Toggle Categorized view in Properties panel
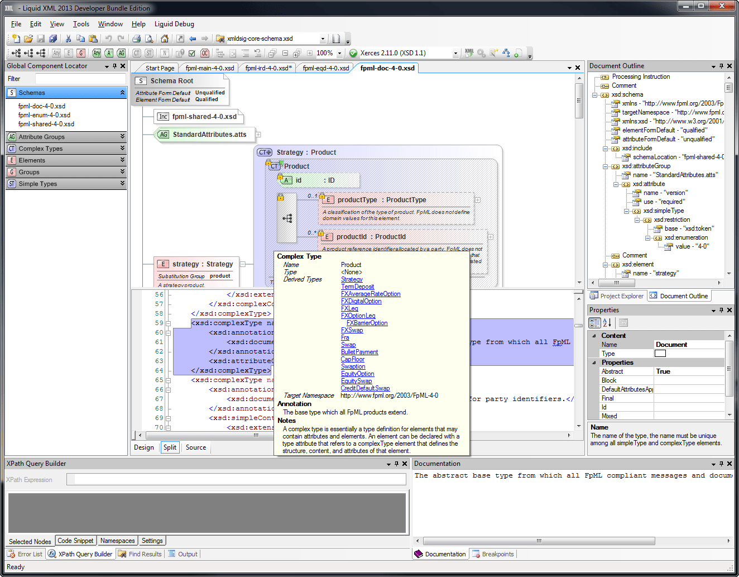 pyautogui.click(x=594, y=322)
